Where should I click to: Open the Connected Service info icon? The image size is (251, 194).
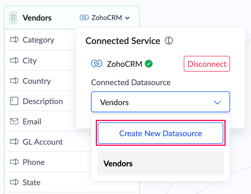169,41
